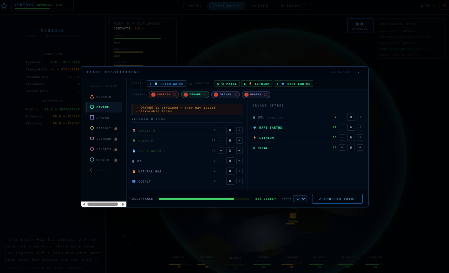Decrease Fresh Water offer quantity with minus
This screenshot has width=449, height=273.
[221, 151]
